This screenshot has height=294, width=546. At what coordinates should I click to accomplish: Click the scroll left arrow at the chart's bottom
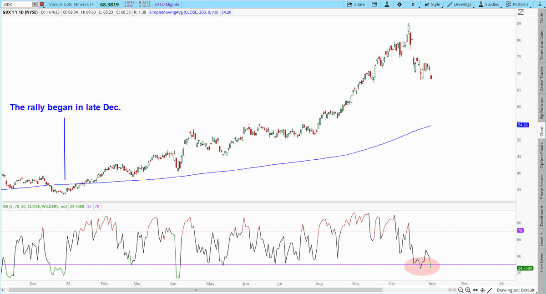pos(450,290)
